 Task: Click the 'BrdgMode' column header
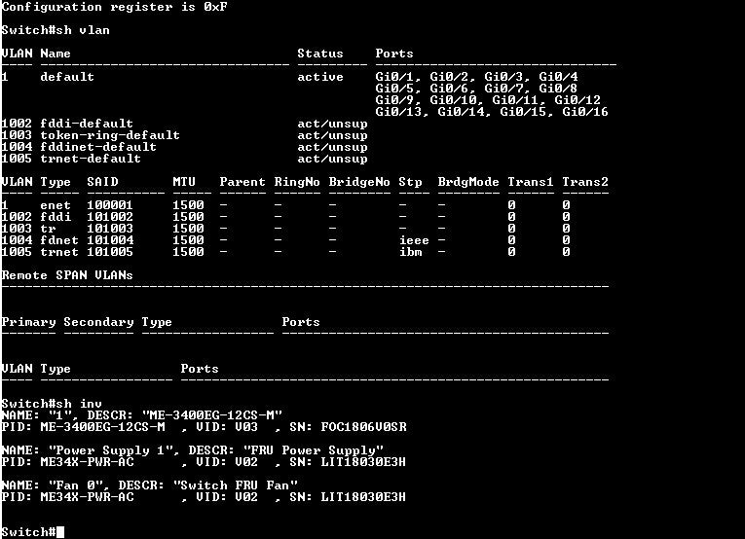click(468, 182)
